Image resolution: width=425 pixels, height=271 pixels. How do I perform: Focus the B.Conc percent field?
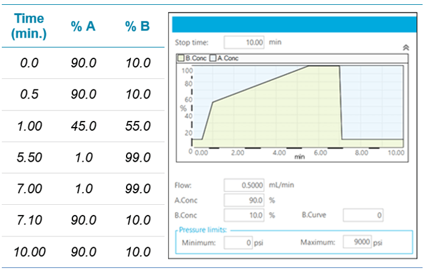(x=245, y=214)
